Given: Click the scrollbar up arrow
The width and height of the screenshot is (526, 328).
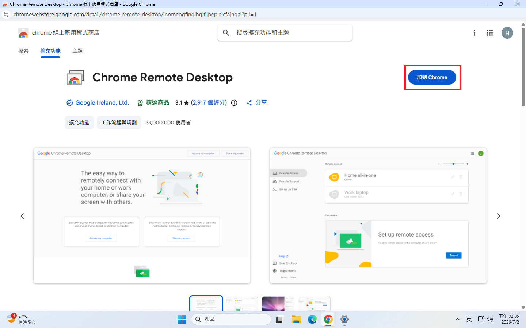Looking at the screenshot, I should click(x=523, y=24).
